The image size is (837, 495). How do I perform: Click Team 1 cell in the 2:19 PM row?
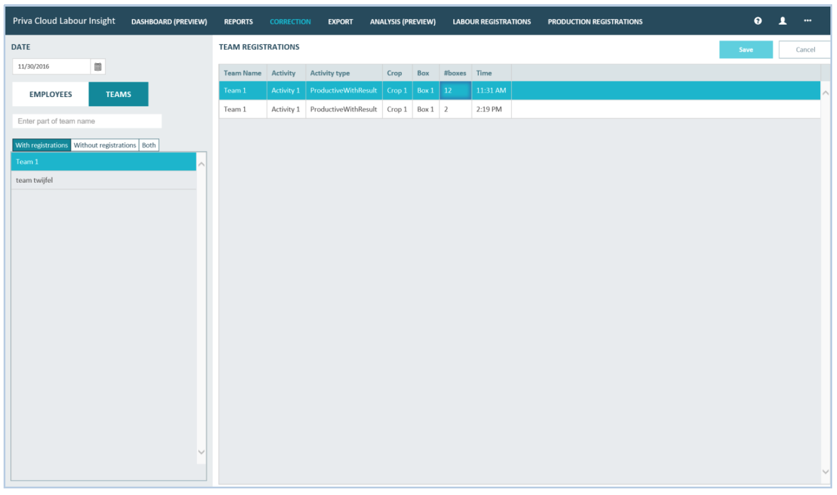(242, 109)
